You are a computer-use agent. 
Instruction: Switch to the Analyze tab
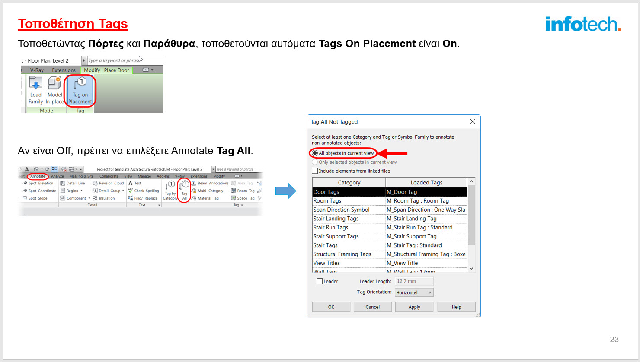(58, 176)
